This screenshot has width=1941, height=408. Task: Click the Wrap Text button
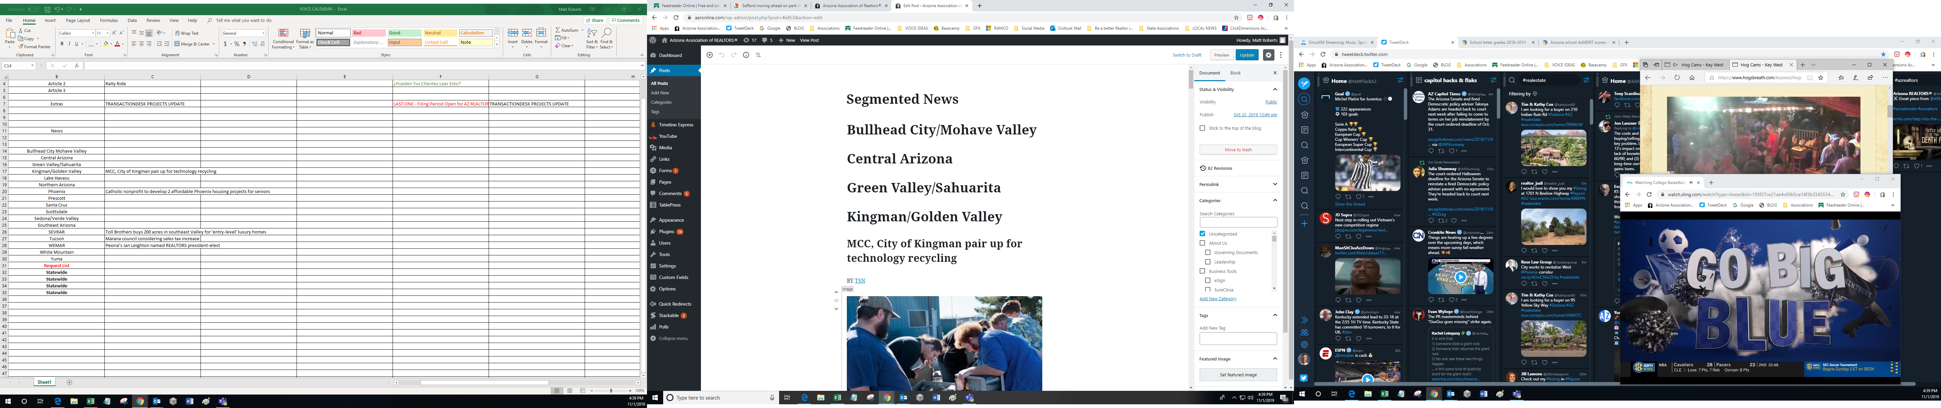(188, 33)
